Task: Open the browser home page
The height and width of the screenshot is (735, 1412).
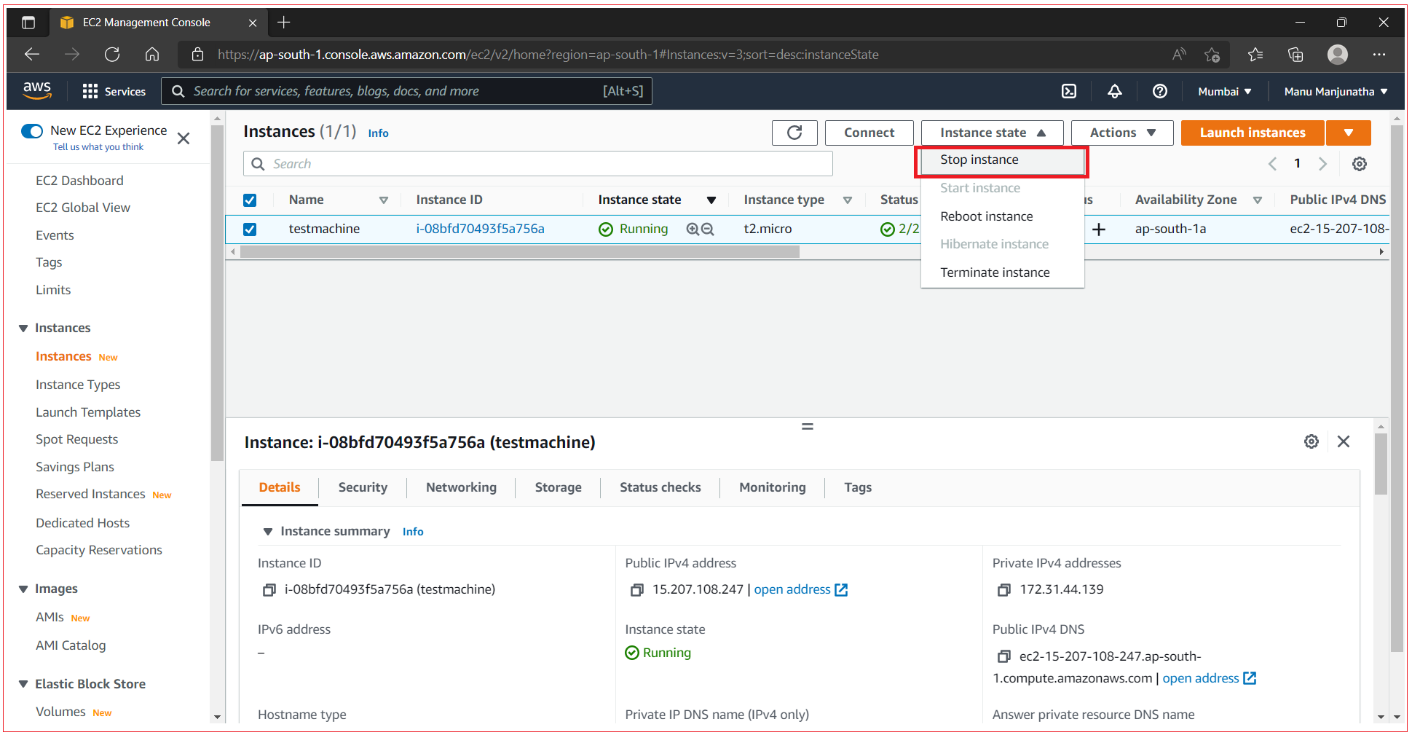Action: (x=152, y=55)
